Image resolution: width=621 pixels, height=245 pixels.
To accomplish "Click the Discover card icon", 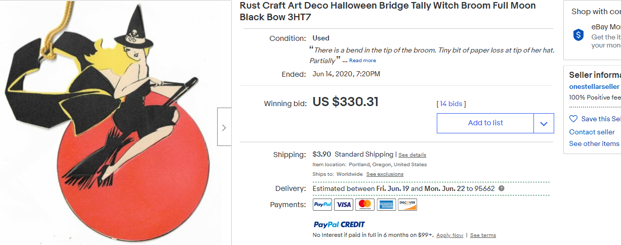I will point(407,205).
